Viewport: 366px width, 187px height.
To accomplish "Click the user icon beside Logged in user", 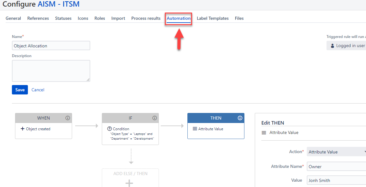I will [332, 46].
